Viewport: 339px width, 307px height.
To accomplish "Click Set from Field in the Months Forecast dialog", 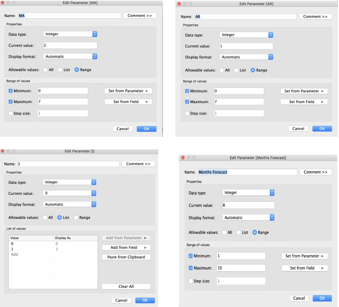I will [304, 268].
